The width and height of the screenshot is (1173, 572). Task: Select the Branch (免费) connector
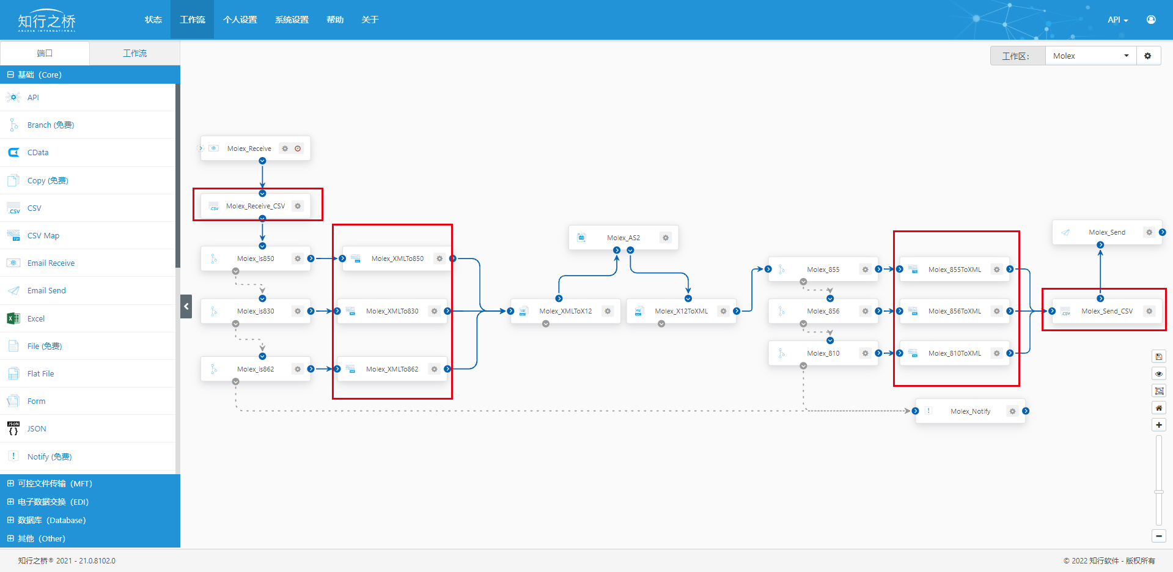tap(87, 125)
